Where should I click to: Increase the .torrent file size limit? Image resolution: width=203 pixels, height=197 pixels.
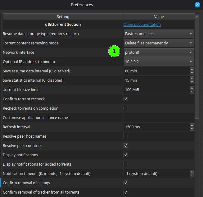pos(192,88)
